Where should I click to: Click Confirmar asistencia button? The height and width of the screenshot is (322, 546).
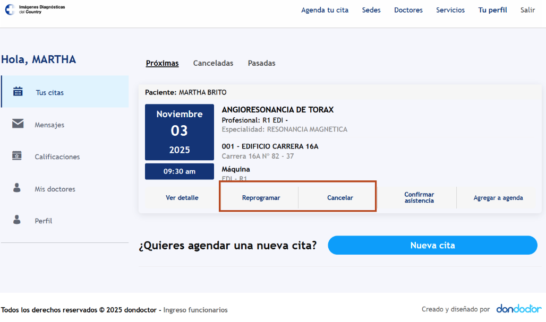(x=419, y=197)
